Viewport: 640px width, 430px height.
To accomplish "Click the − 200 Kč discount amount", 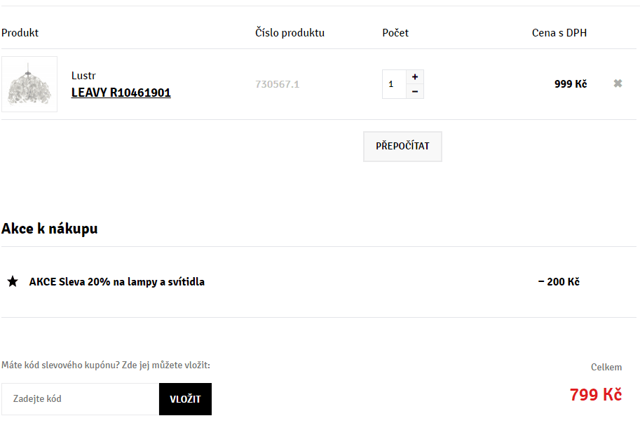I will tap(559, 282).
